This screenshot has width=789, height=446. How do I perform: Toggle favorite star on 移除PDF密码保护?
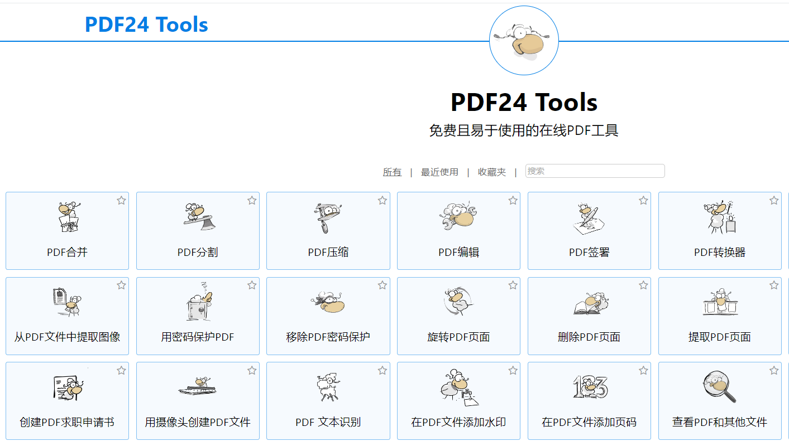(382, 285)
